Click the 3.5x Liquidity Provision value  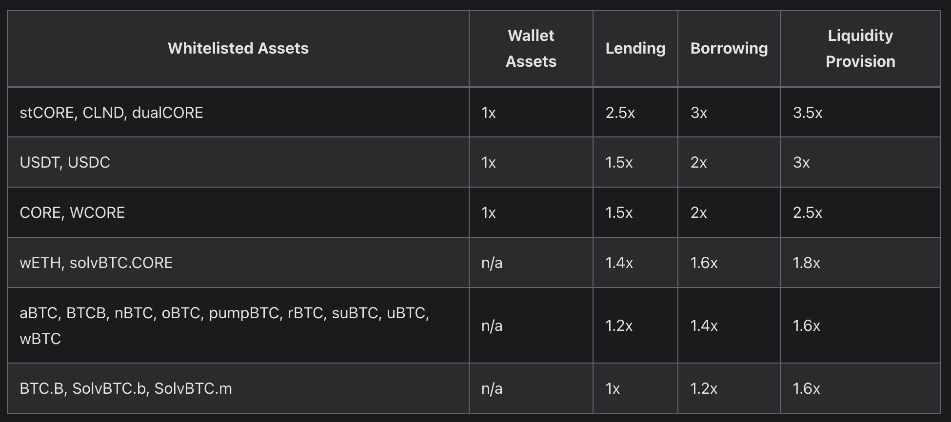tap(808, 113)
